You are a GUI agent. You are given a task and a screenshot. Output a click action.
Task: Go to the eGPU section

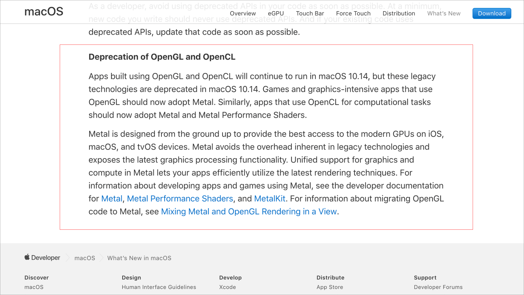coord(276,13)
